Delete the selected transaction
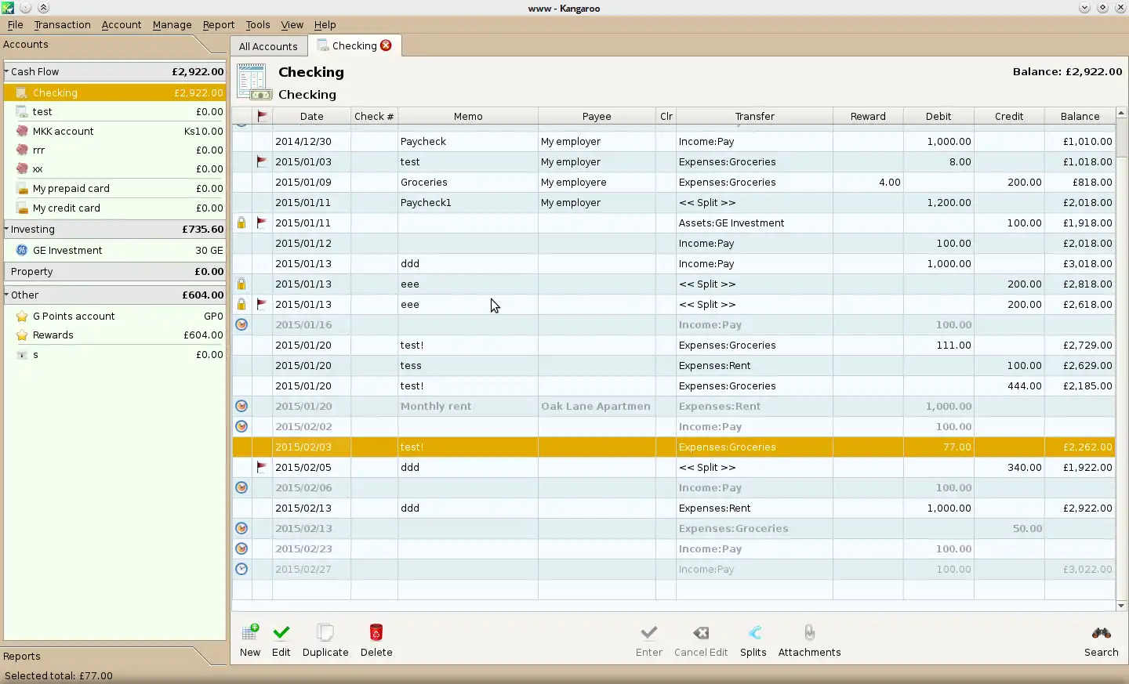Viewport: 1129px width, 684px height. 376,633
